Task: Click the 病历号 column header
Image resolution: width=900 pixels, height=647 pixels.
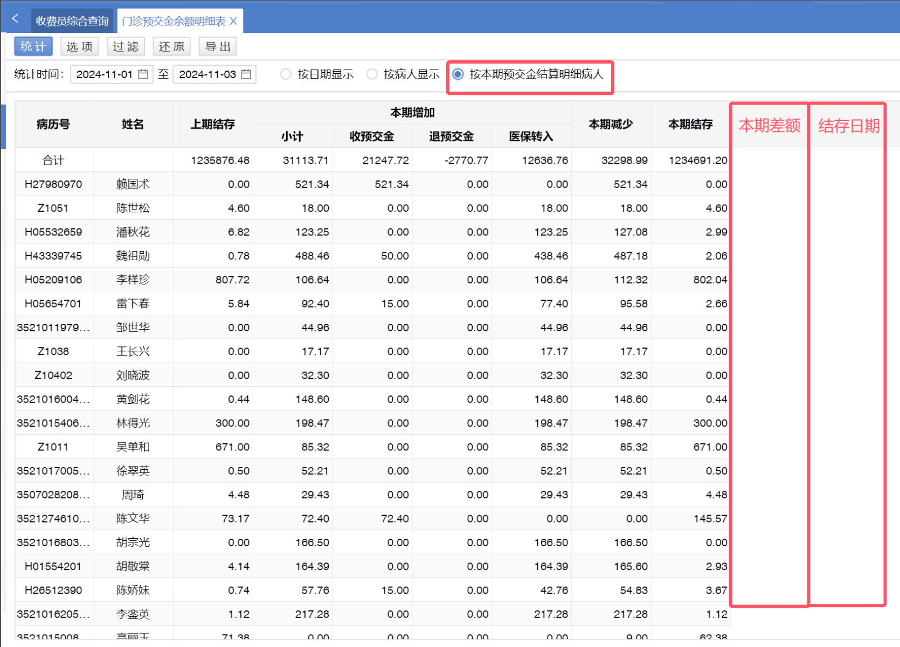Action: (x=53, y=124)
